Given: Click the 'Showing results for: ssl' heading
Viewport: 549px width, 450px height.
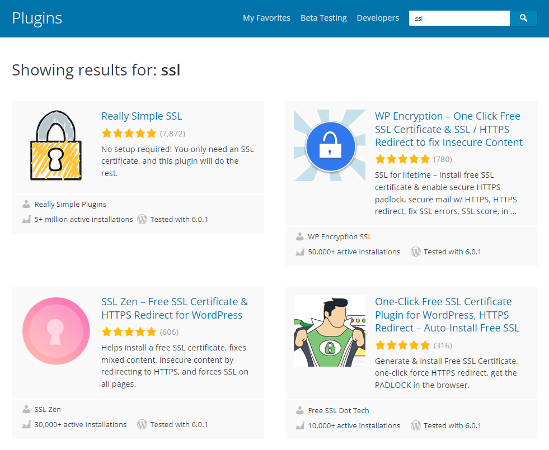Looking at the screenshot, I should point(96,70).
